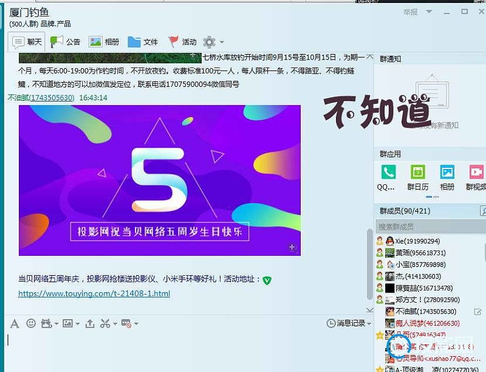
Task: Expand the picture-send dropdown arrow
Action: click(x=78, y=324)
